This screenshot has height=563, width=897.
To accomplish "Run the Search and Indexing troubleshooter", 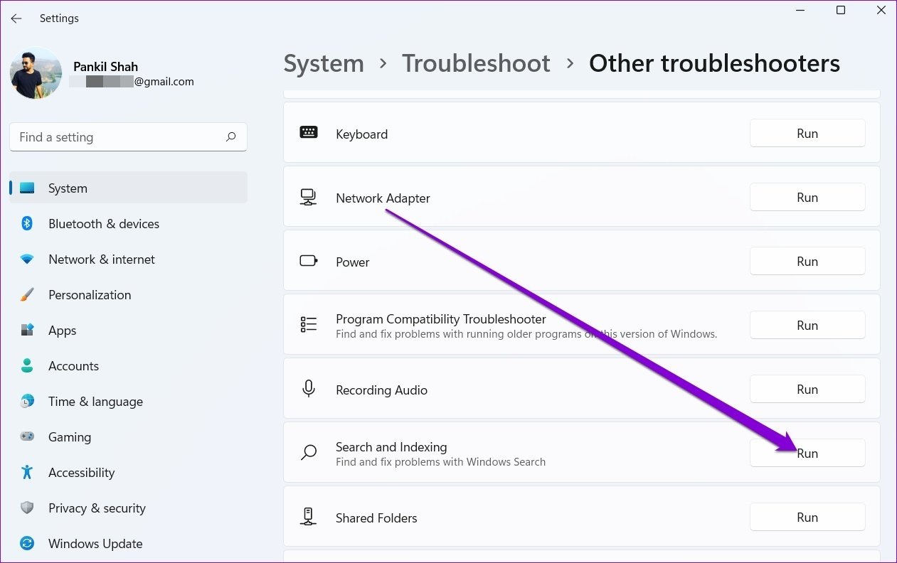I will [x=807, y=454].
